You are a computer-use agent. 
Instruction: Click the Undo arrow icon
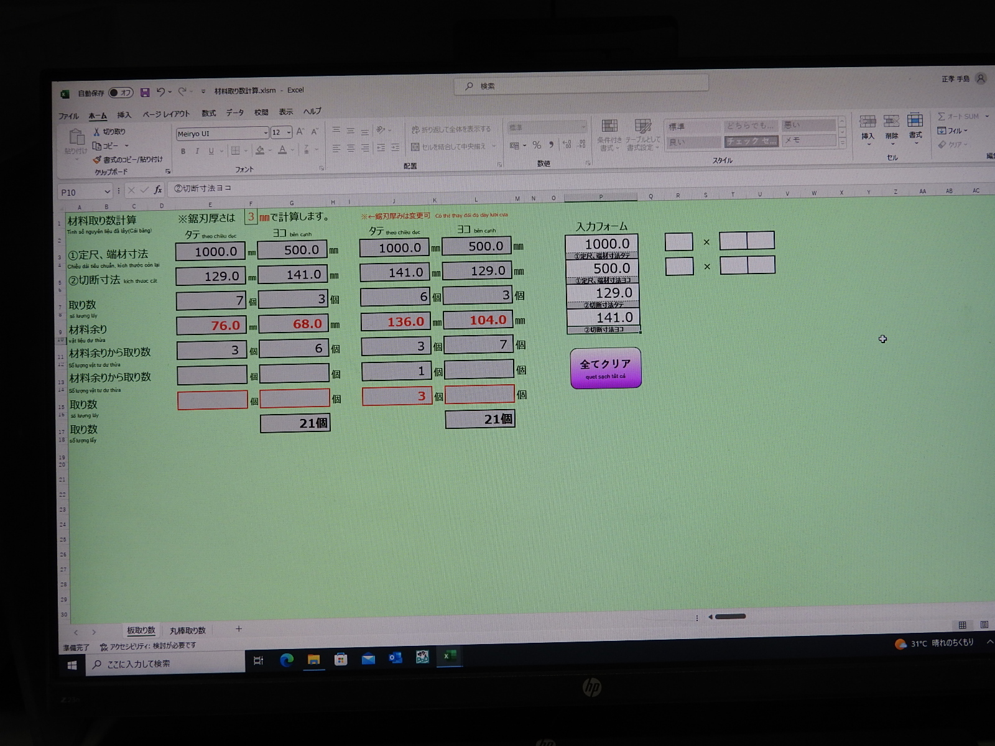pos(161,92)
